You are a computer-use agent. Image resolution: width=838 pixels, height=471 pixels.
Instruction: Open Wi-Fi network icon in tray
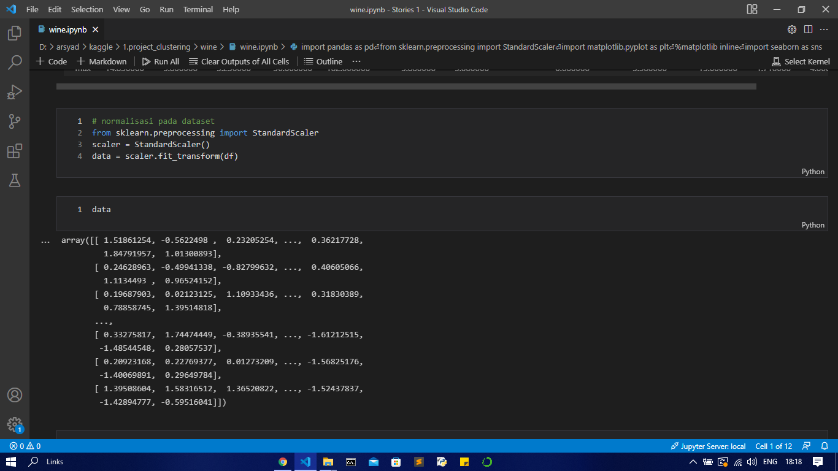(x=738, y=462)
